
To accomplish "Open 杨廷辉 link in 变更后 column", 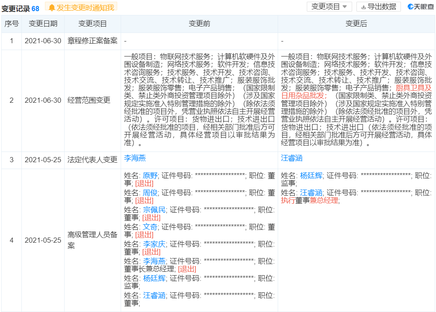I will tap(311, 176).
